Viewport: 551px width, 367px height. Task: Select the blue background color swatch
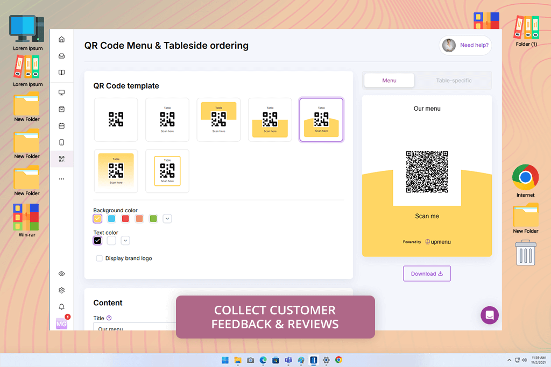click(x=111, y=219)
